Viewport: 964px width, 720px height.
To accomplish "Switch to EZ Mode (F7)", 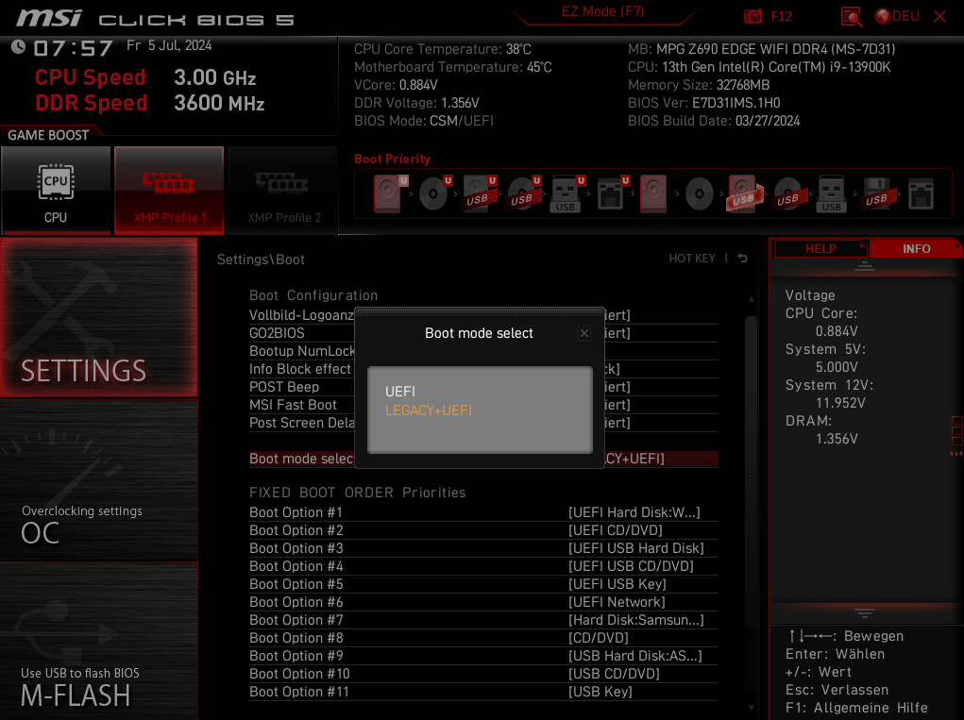I will point(602,11).
